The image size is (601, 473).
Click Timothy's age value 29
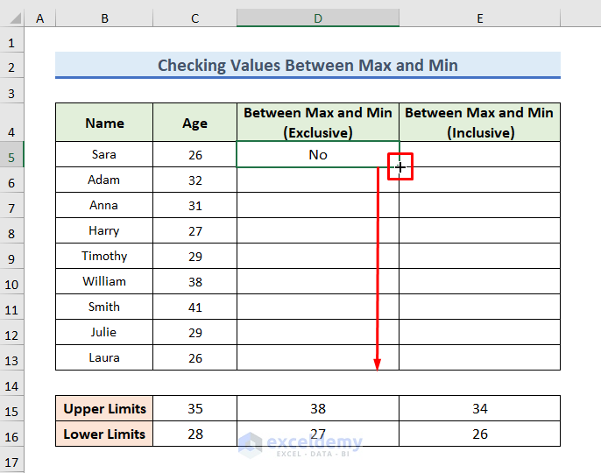[x=194, y=256]
